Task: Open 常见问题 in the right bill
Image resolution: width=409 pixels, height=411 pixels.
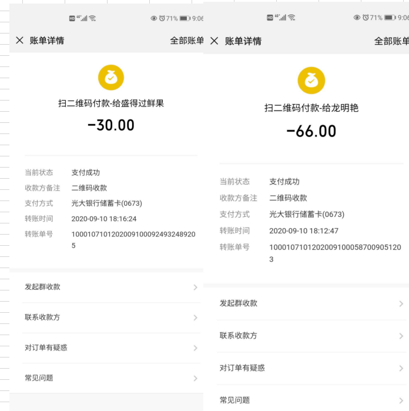Action: (235, 400)
